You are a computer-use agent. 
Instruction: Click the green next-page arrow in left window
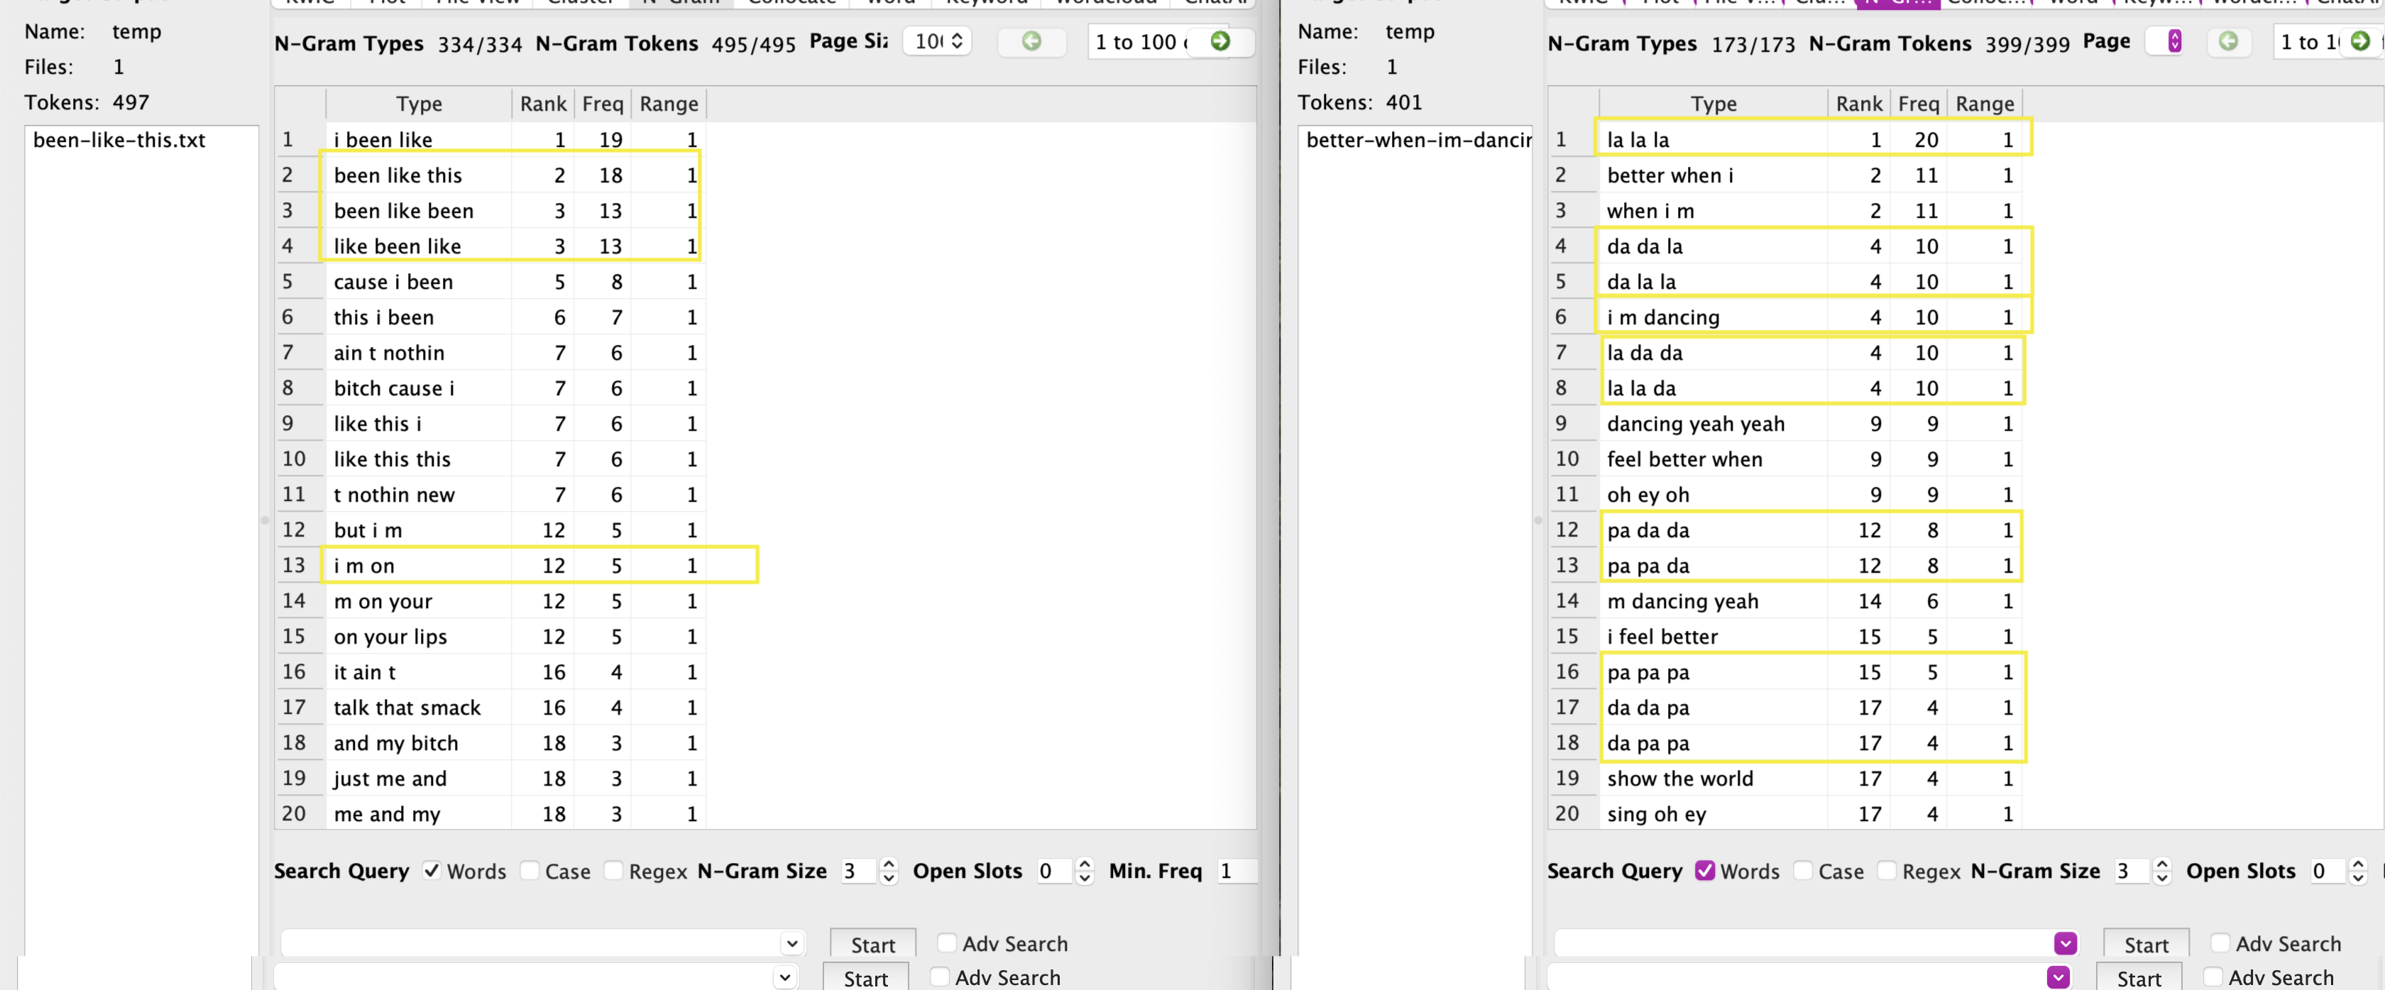pos(1220,40)
